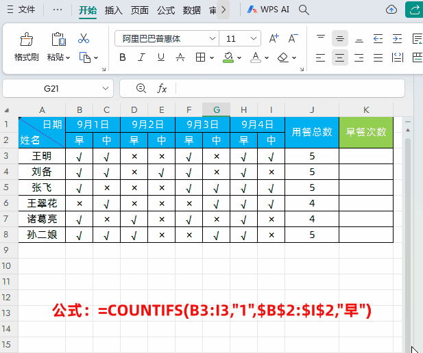
Task: Select the 早餐次数 header cell
Action: 366,133
